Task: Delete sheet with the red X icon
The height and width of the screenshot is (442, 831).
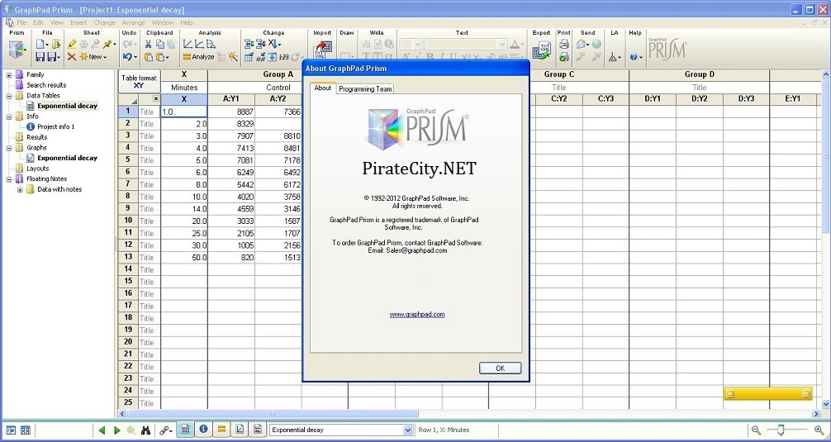Action: click(72, 57)
